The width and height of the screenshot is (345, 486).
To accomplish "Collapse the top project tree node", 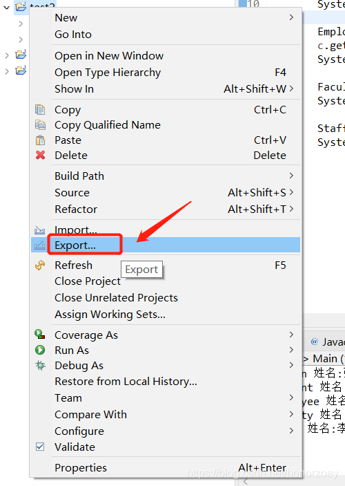I will tap(6, 7).
